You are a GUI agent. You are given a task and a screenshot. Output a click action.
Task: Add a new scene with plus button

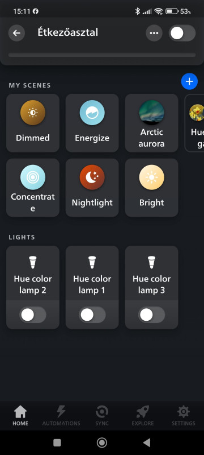tap(189, 81)
